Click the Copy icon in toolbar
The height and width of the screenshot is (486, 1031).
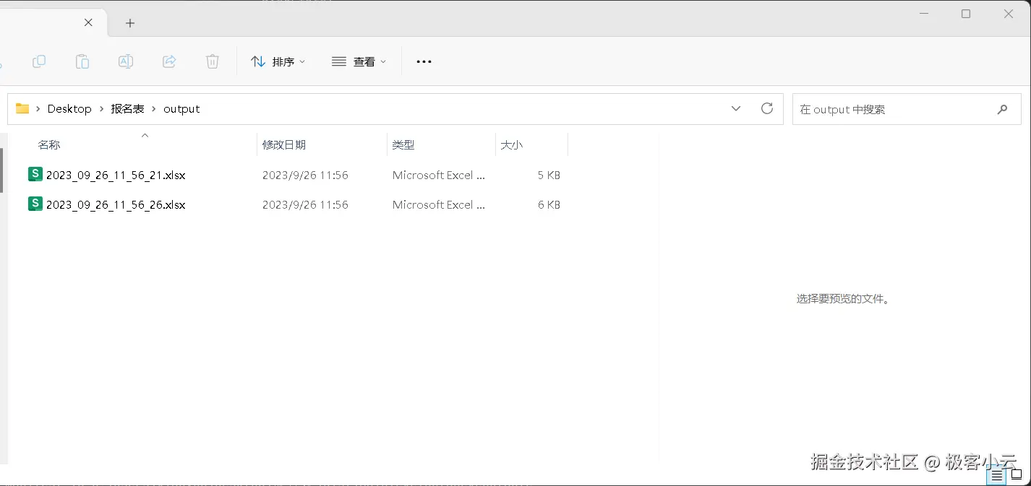click(x=39, y=61)
